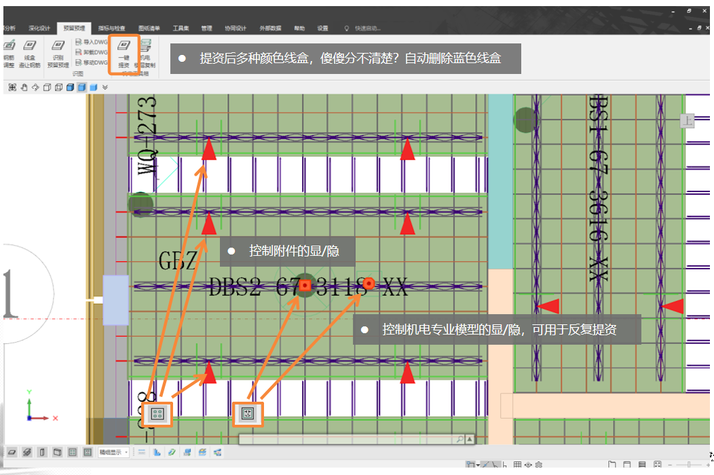Open the 精细显示 display detail dropdown
This screenshot has height=475, width=714.
coord(113,452)
